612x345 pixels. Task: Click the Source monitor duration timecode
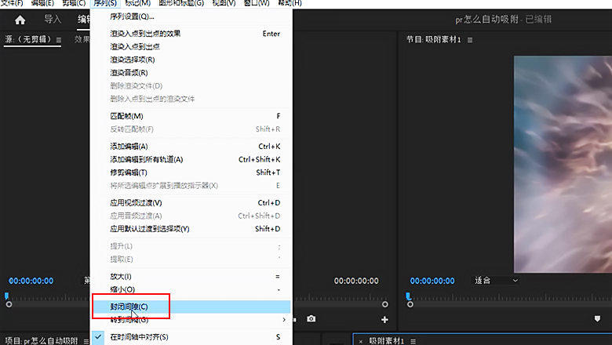[x=356, y=281]
